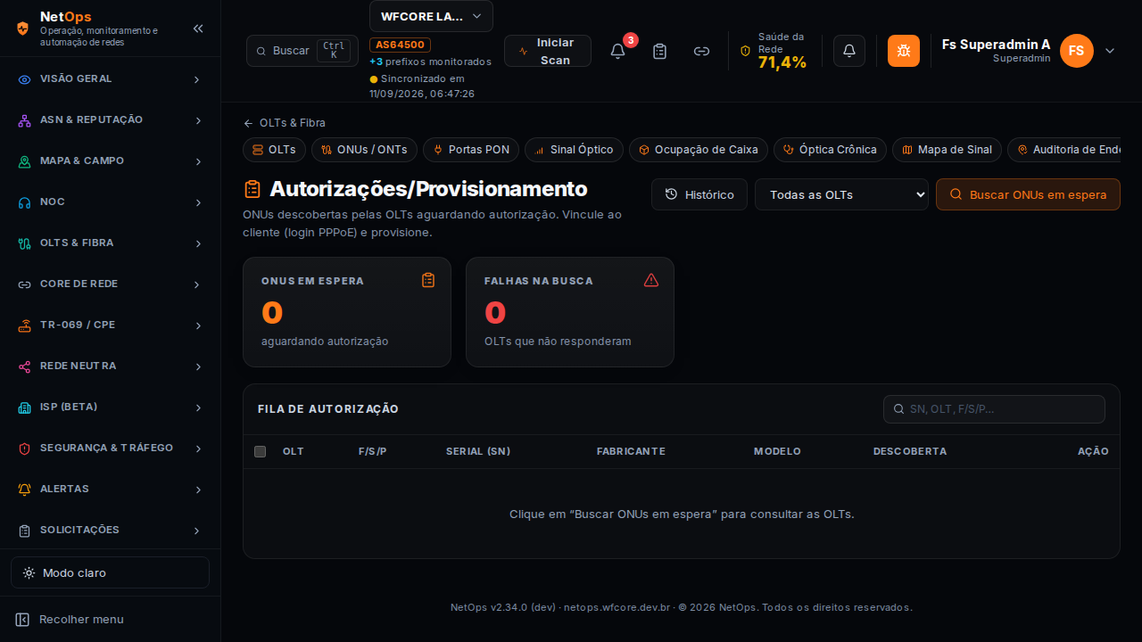Click the bordered bell alert button
This screenshot has width=1142, height=642.
click(x=849, y=51)
